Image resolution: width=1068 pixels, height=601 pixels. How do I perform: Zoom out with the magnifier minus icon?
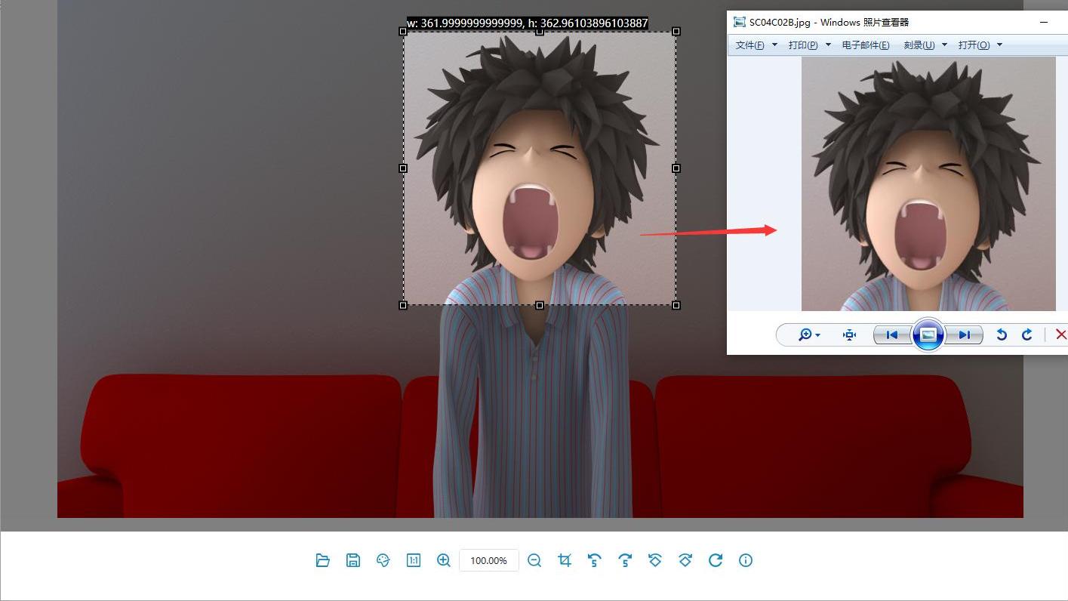click(534, 560)
